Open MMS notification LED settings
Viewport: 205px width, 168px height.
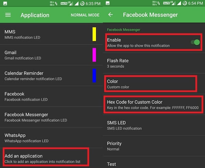(x=51, y=34)
